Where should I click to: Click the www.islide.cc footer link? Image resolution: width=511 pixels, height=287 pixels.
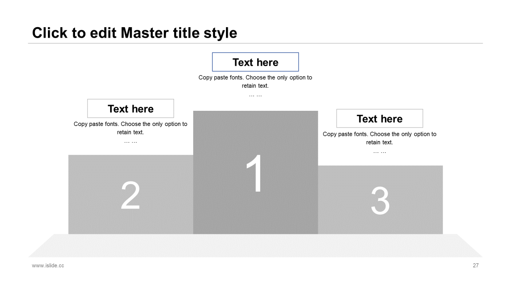click(x=48, y=265)
